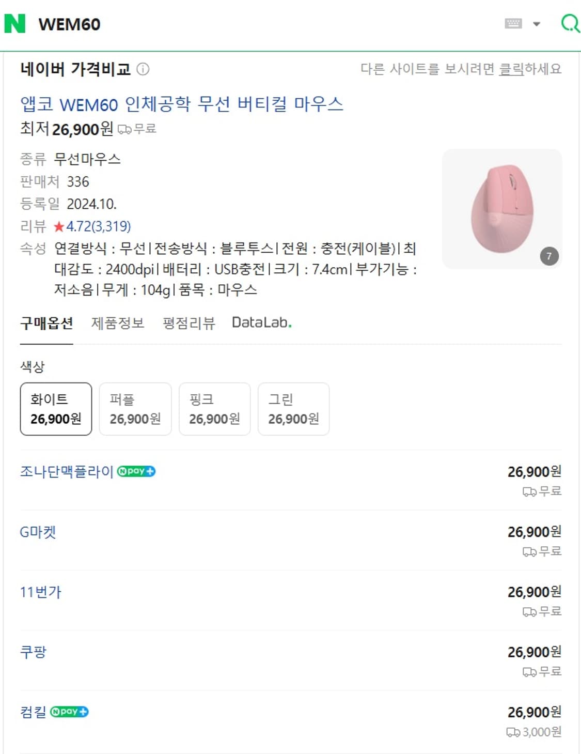This screenshot has height=754, width=581.
Task: Select the 핑크 color option
Action: 214,409
